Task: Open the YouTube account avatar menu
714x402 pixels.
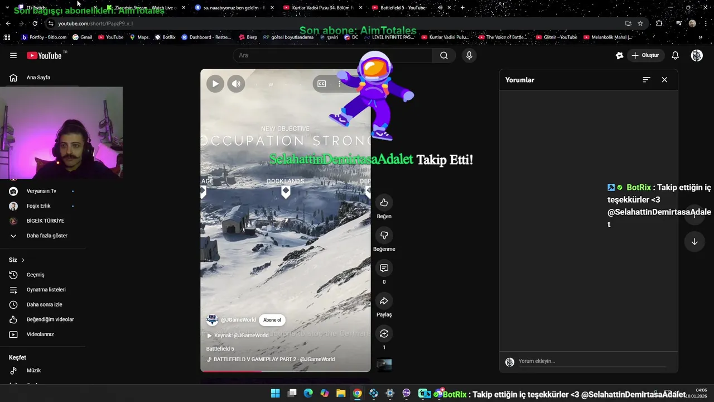Action: pyautogui.click(x=697, y=55)
